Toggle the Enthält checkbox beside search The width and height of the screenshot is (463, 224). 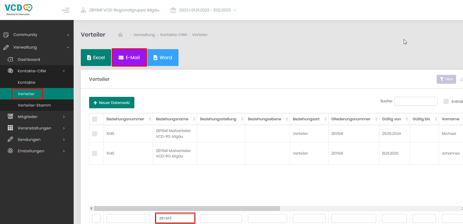click(x=446, y=101)
